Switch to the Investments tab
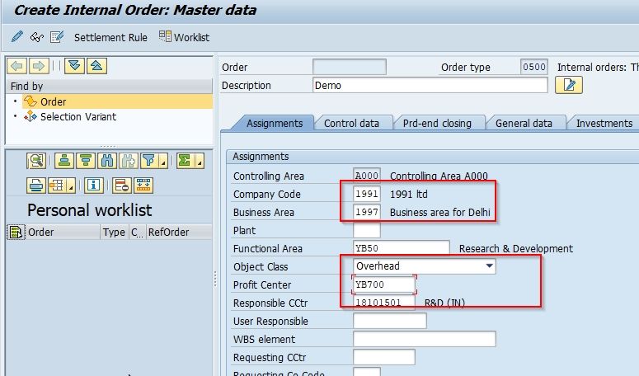Image resolution: width=639 pixels, height=376 pixels. point(604,123)
